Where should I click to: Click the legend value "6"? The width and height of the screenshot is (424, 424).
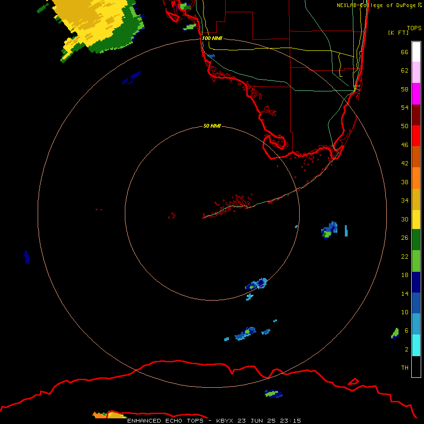(406, 330)
